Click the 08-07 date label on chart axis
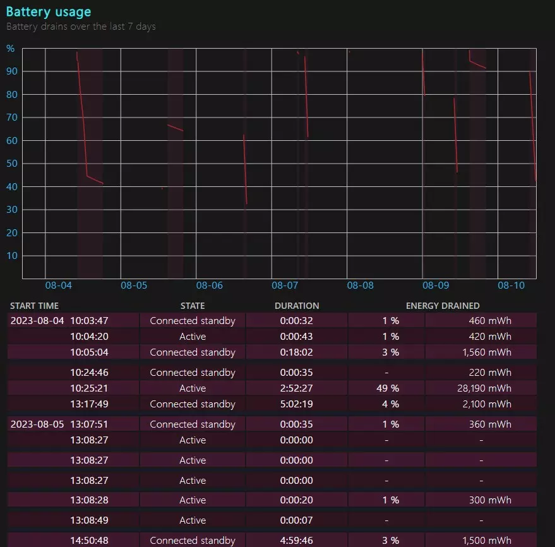The image size is (555, 547). coord(285,286)
